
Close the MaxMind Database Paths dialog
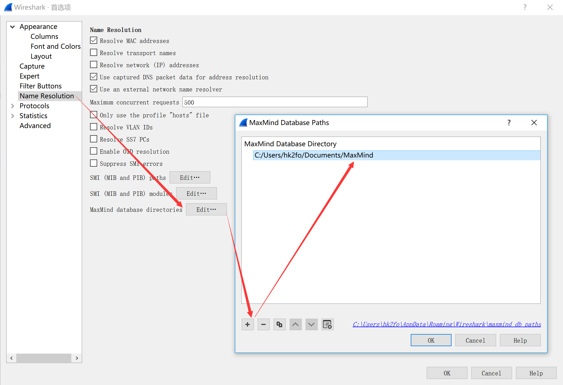tap(534, 123)
